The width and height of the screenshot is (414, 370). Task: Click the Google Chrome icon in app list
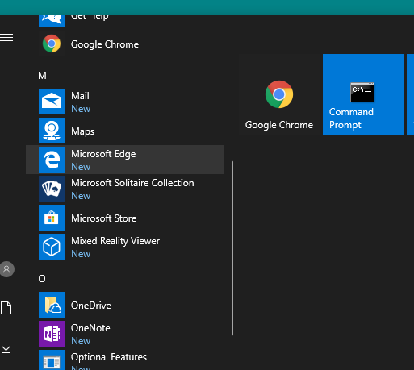tap(52, 44)
